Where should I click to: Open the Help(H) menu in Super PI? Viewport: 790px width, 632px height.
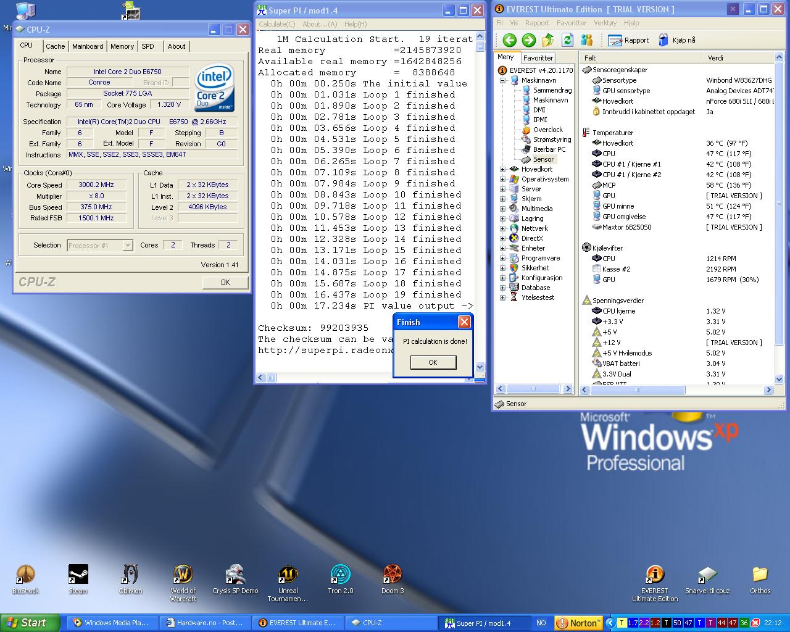(x=355, y=24)
